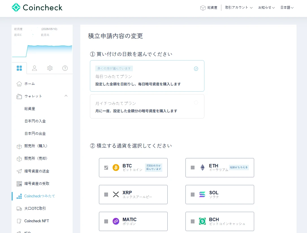Click the (2026/05/10) date text

[x=49, y=29]
